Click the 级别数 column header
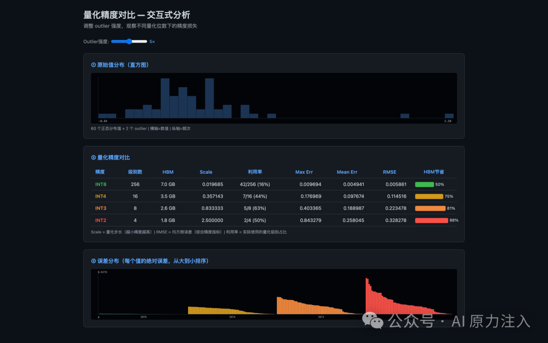The image size is (548, 343). 135,172
